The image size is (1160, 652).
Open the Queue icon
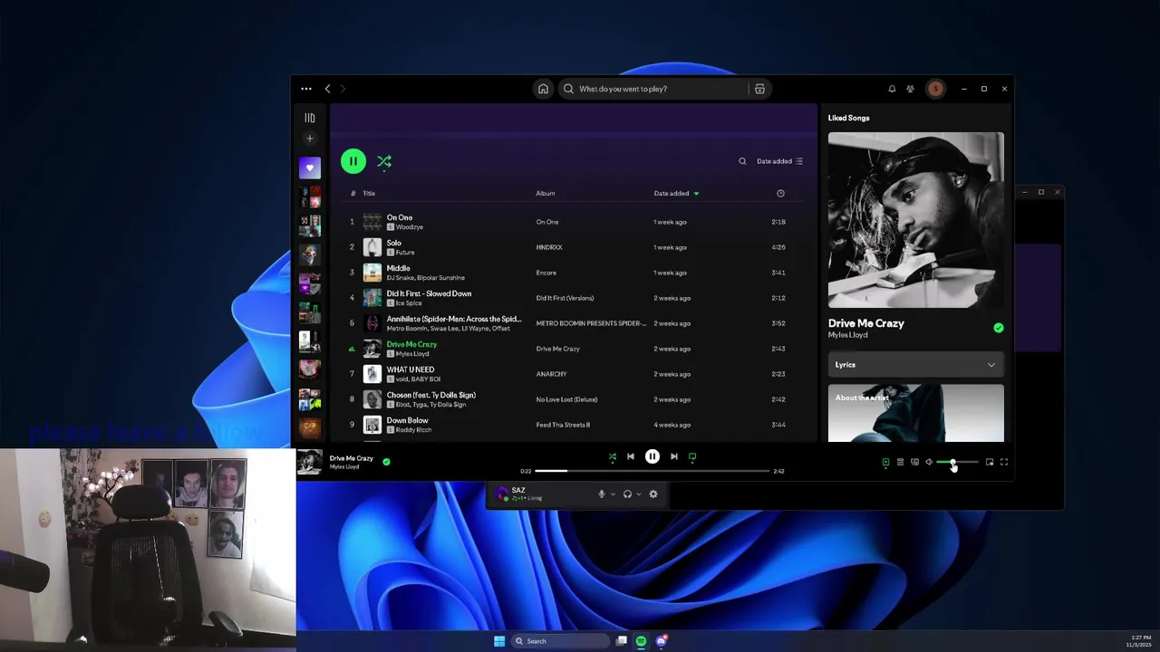coord(900,462)
